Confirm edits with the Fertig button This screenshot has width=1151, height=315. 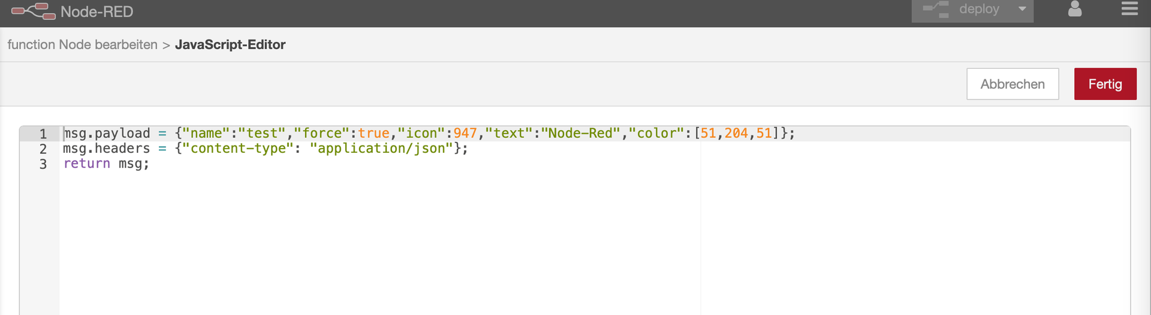pyautogui.click(x=1105, y=84)
